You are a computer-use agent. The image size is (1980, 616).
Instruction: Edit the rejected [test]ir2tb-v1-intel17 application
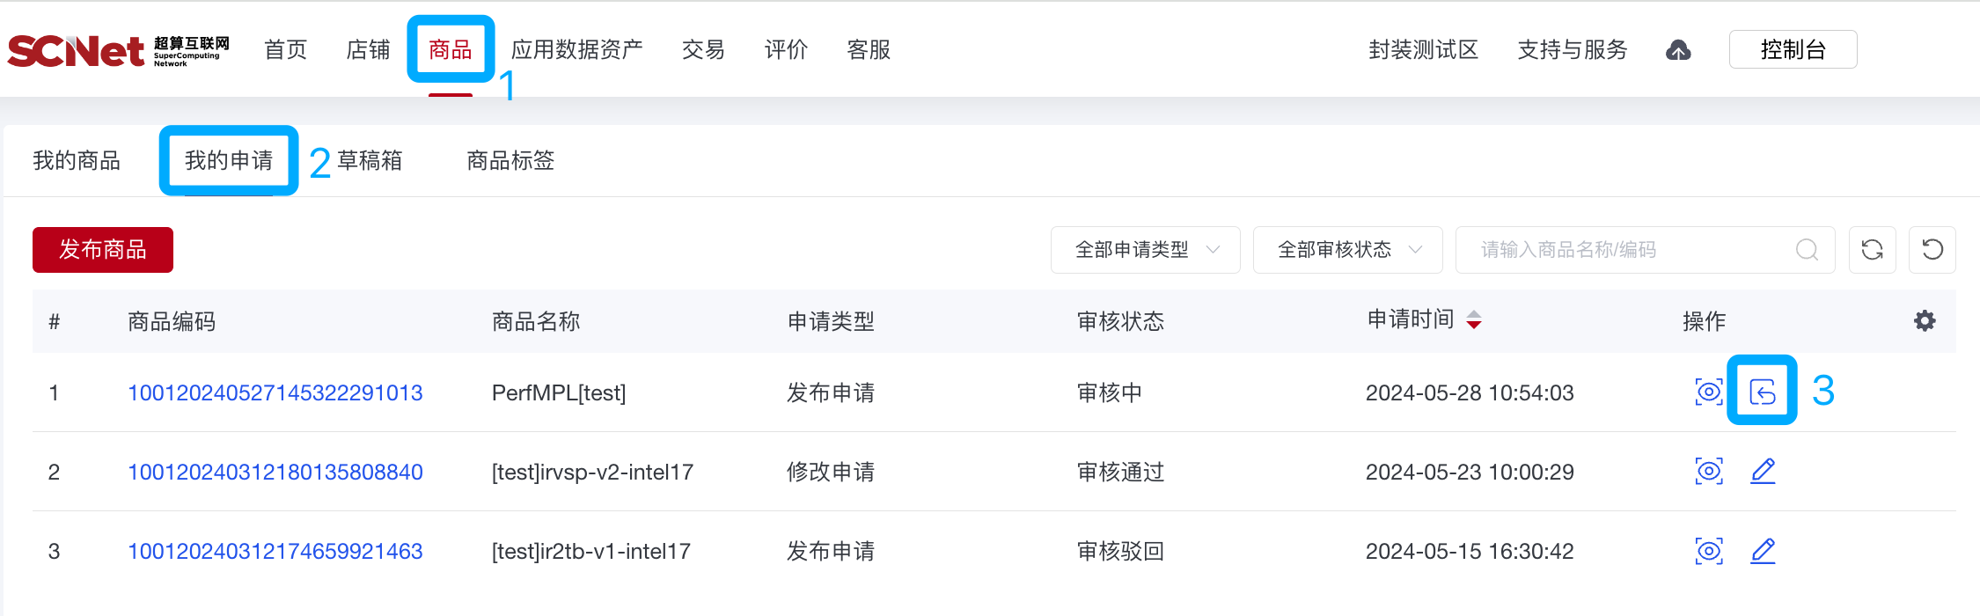point(1763,551)
